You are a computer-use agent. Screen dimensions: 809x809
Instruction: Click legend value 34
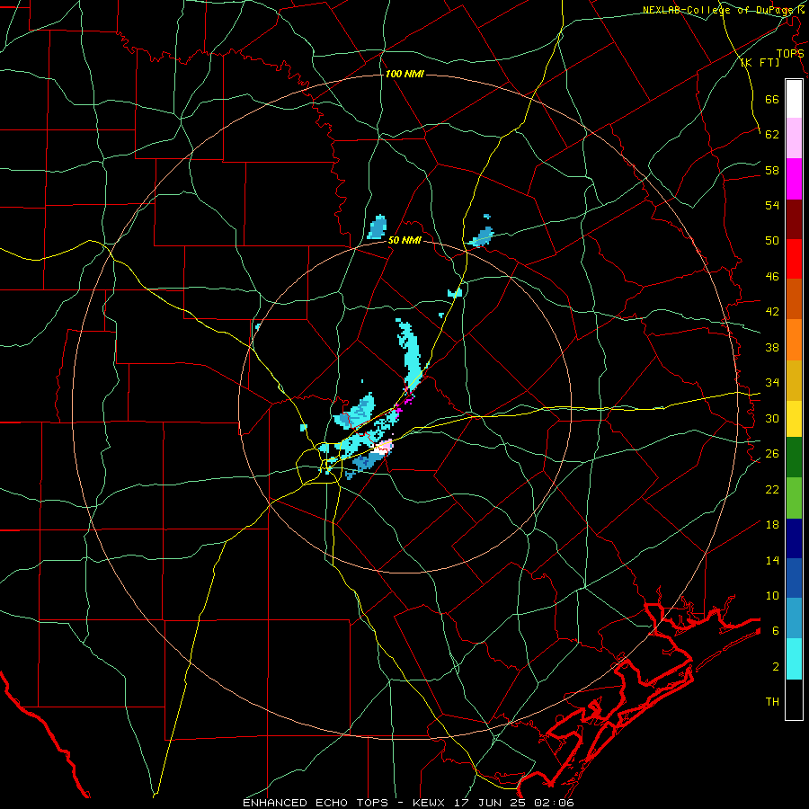coord(772,383)
